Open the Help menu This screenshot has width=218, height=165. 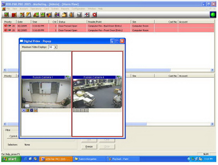[100, 9]
